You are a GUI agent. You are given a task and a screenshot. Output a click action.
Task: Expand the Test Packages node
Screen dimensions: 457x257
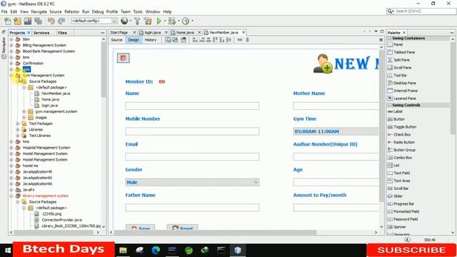[x=18, y=124]
